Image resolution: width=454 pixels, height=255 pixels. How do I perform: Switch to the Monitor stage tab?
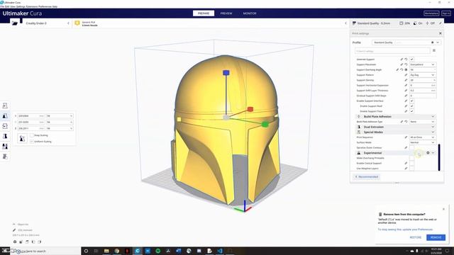(250, 13)
